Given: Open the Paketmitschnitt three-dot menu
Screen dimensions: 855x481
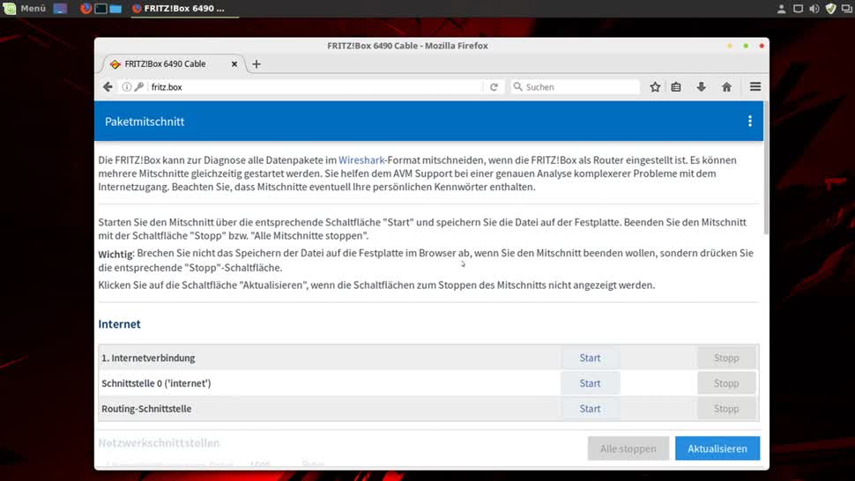Looking at the screenshot, I should point(750,121).
